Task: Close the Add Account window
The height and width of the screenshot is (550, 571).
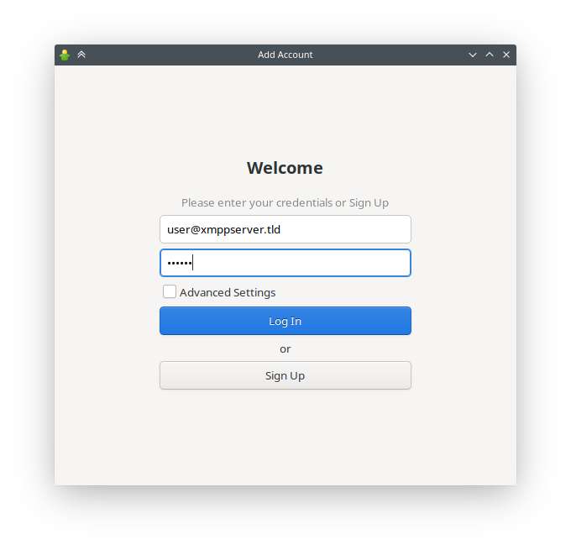Action: 506,55
